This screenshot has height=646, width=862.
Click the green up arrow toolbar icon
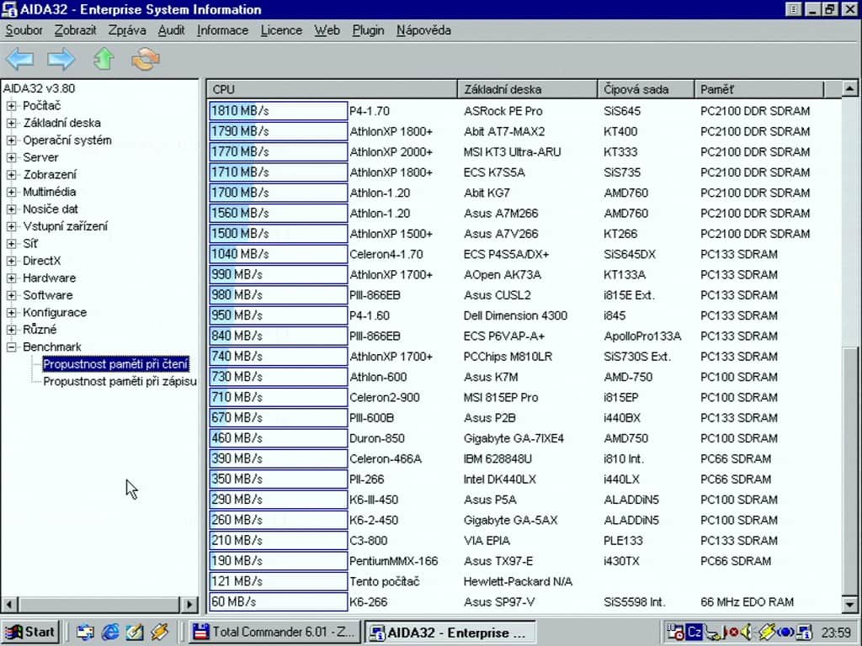tap(104, 59)
